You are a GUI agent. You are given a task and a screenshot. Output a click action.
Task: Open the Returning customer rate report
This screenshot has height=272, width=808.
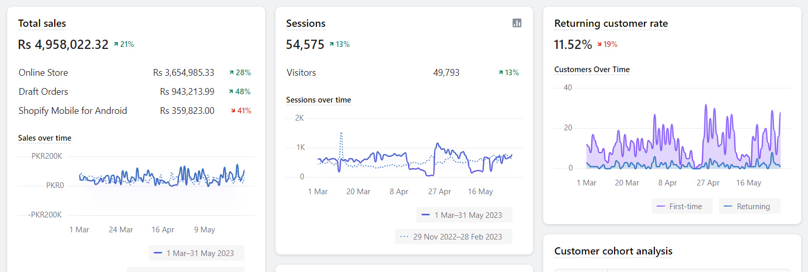click(611, 23)
